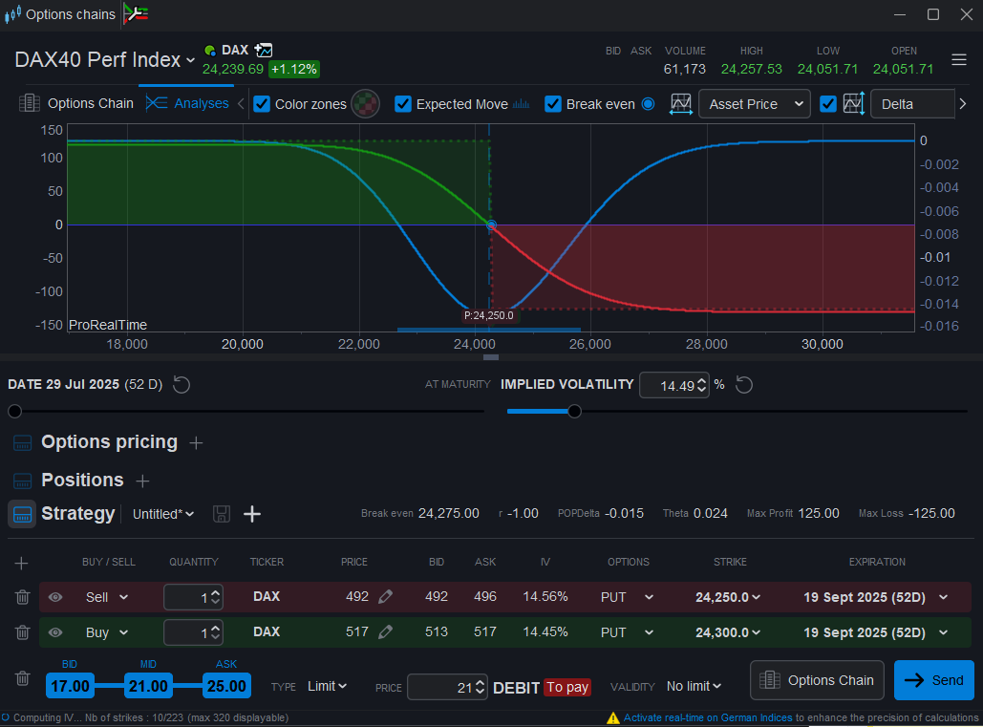Click the implied volatility 14.49 field
Viewport: 983px width, 727px height.
coord(673,385)
